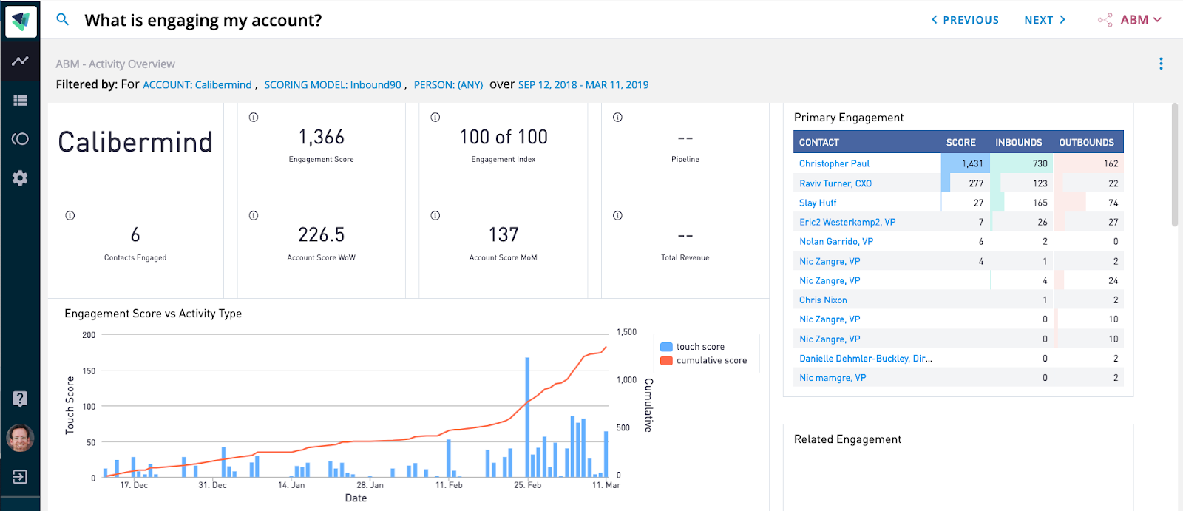Click the 137 Account Score MoM value
Image resolution: width=1183 pixels, height=511 pixels.
coord(504,234)
